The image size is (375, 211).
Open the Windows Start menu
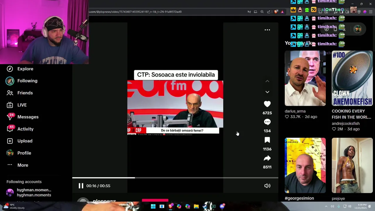pyautogui.click(x=153, y=206)
